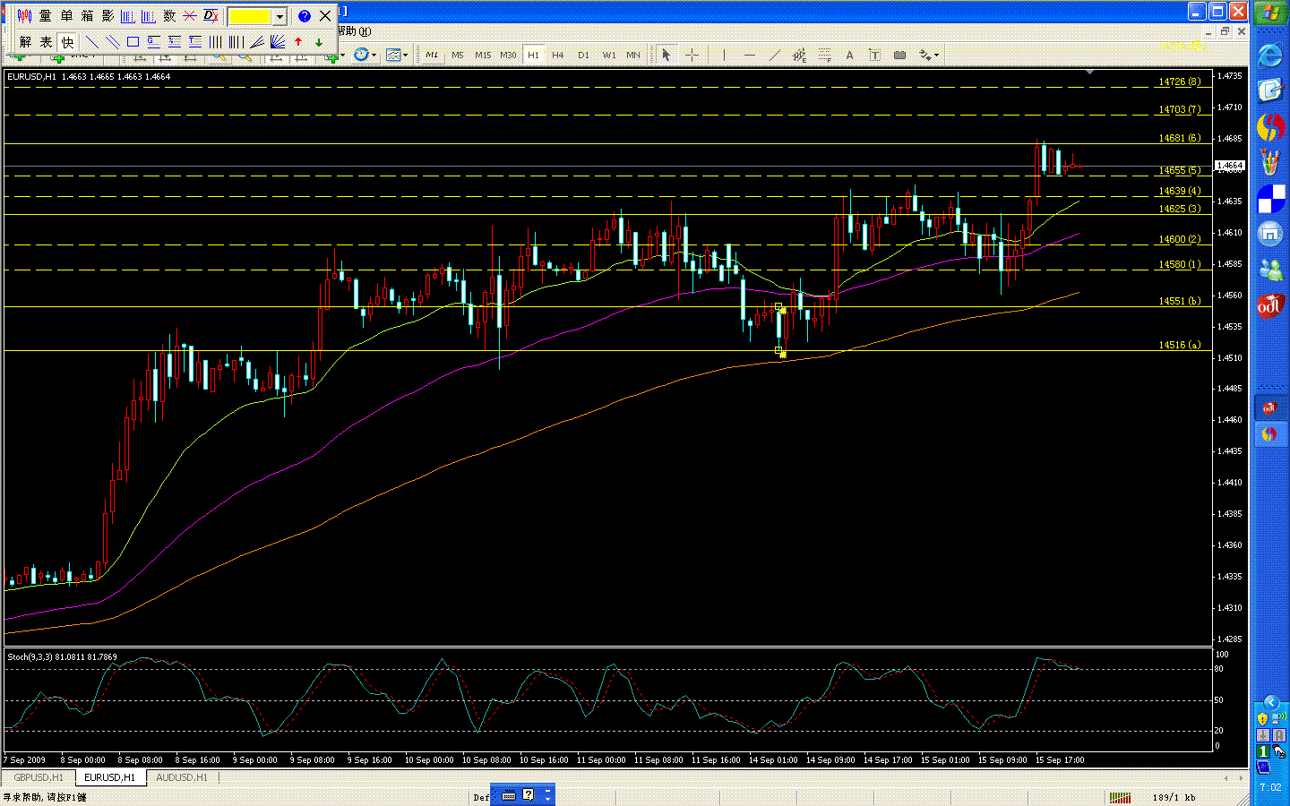Select the parallel channel lines tool
The width and height of the screenshot is (1290, 806).
112,42
